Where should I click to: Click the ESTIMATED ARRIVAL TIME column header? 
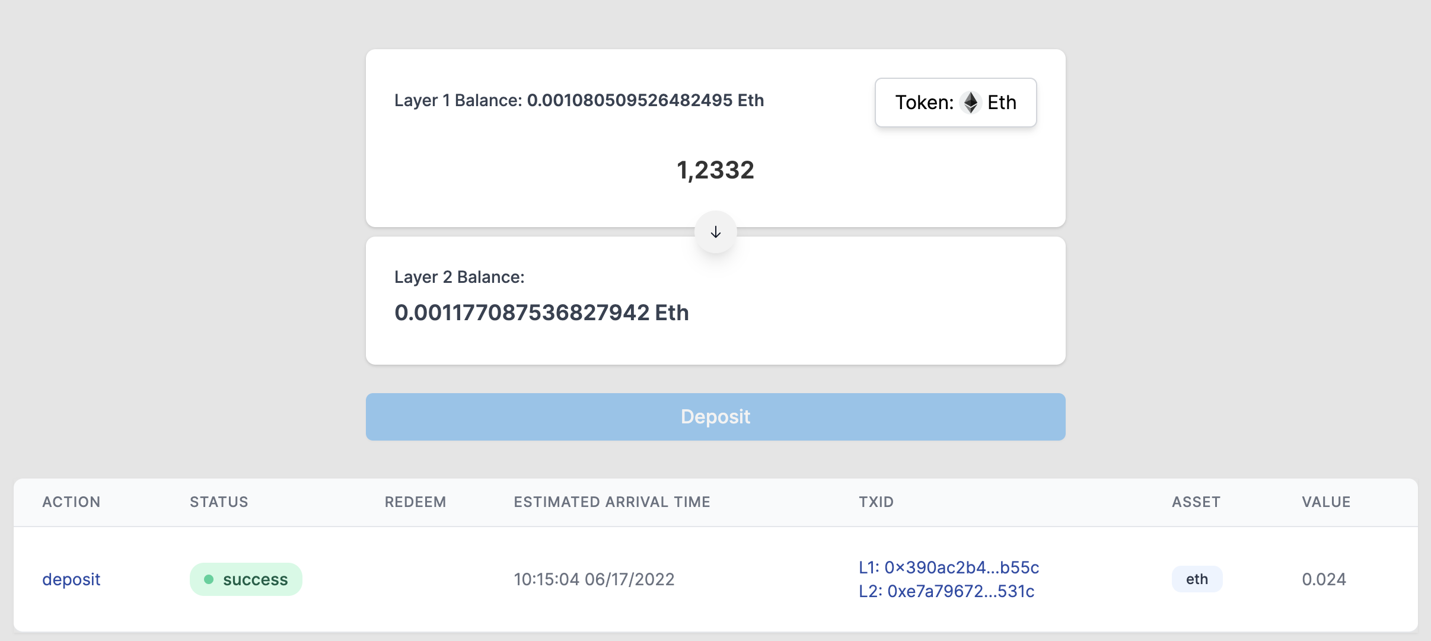click(612, 502)
